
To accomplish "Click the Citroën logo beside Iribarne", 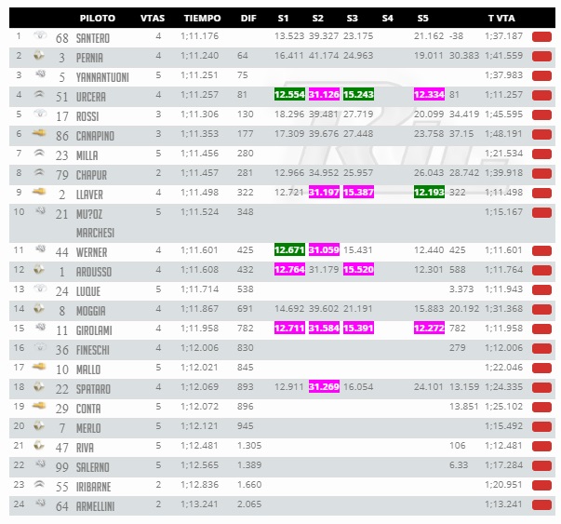I will point(39,484).
